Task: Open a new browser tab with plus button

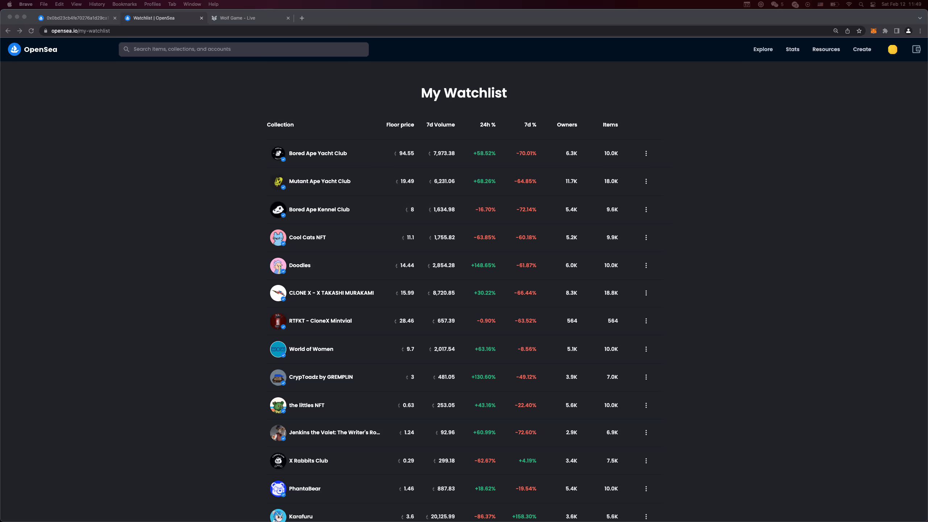Action: (302, 18)
